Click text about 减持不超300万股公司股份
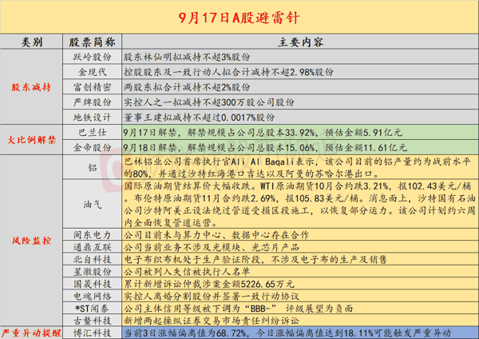The width and height of the screenshot is (479, 339). pyautogui.click(x=208, y=102)
